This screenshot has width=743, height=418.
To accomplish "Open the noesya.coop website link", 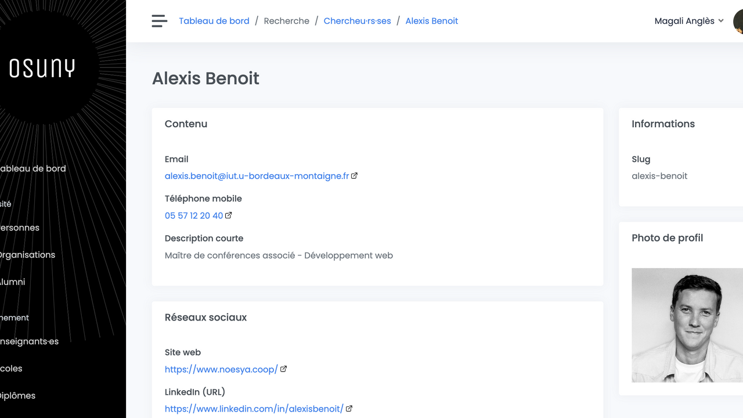I will point(221,369).
